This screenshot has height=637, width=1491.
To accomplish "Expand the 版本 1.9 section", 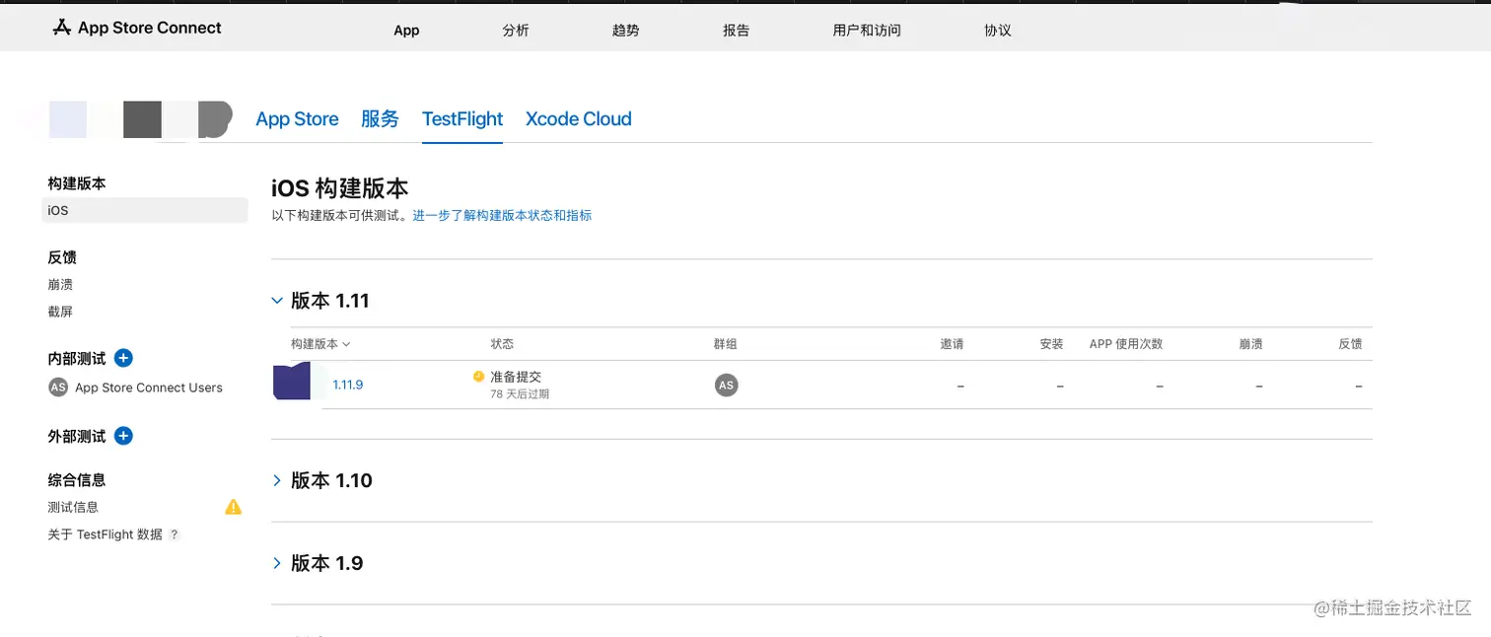I will (277, 563).
